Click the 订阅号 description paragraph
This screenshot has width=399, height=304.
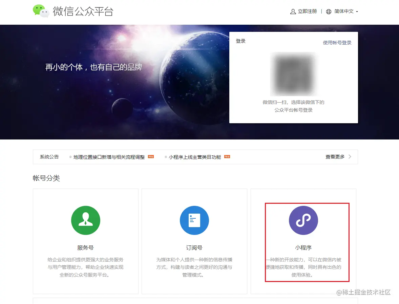pyautogui.click(x=194, y=267)
